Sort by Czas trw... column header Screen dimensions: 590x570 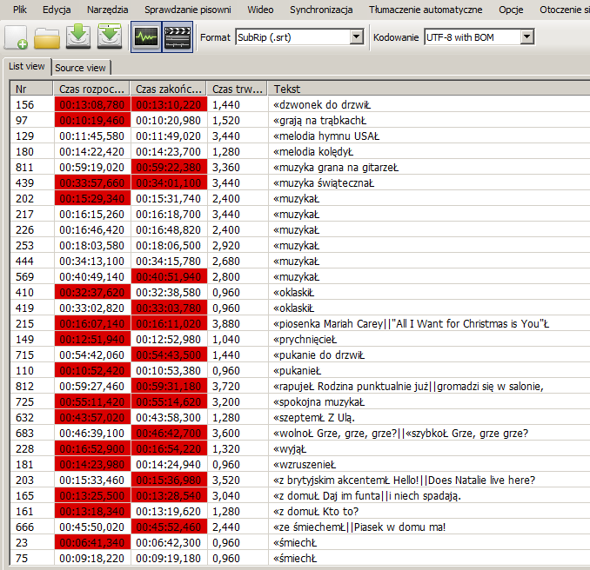click(x=237, y=89)
